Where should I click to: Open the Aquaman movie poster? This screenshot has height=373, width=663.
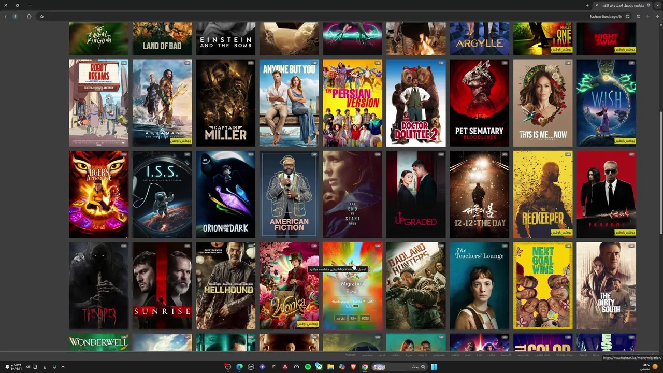tap(162, 103)
